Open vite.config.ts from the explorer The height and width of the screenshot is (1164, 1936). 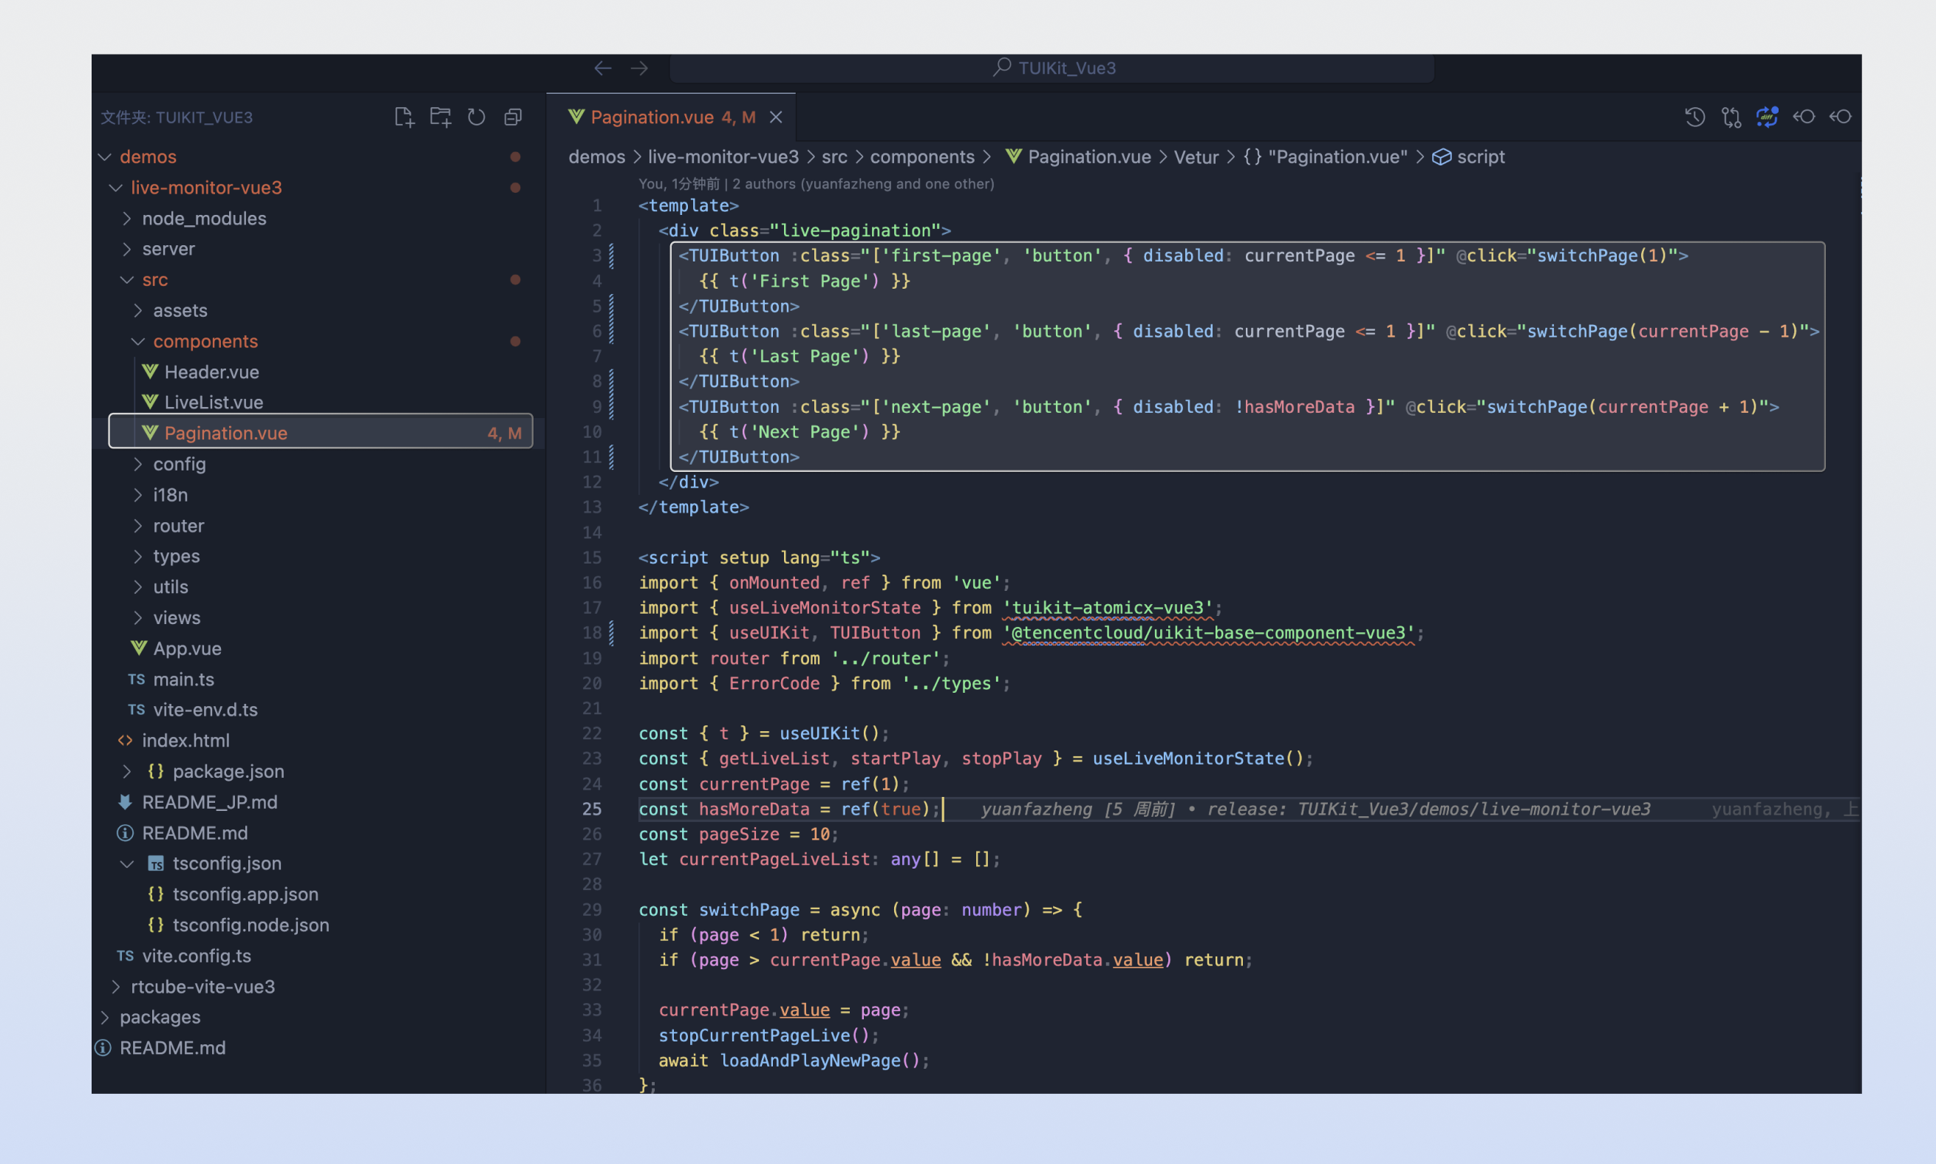[197, 956]
